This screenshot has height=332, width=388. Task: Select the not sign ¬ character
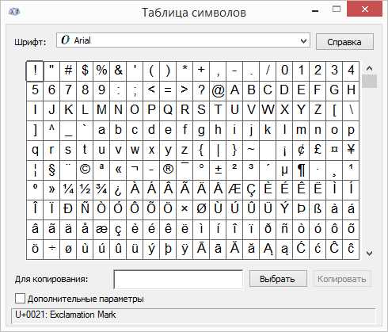click(x=135, y=170)
